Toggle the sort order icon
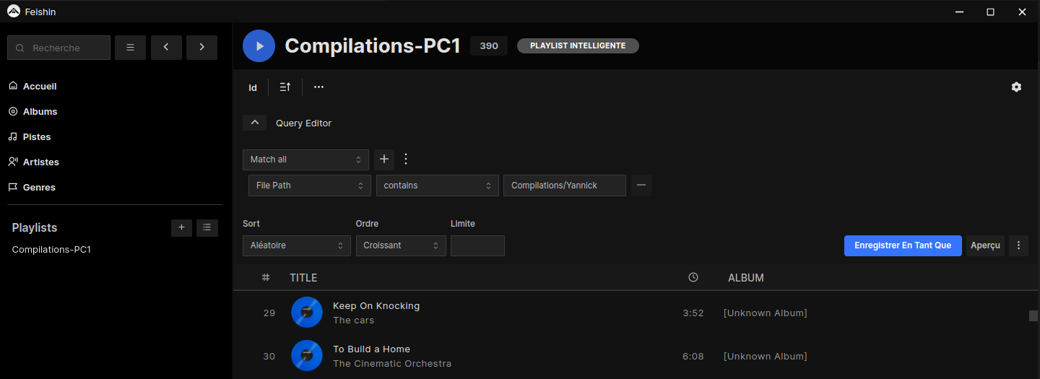 click(285, 87)
